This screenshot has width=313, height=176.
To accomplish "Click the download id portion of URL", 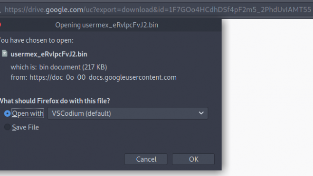I will [237, 9].
